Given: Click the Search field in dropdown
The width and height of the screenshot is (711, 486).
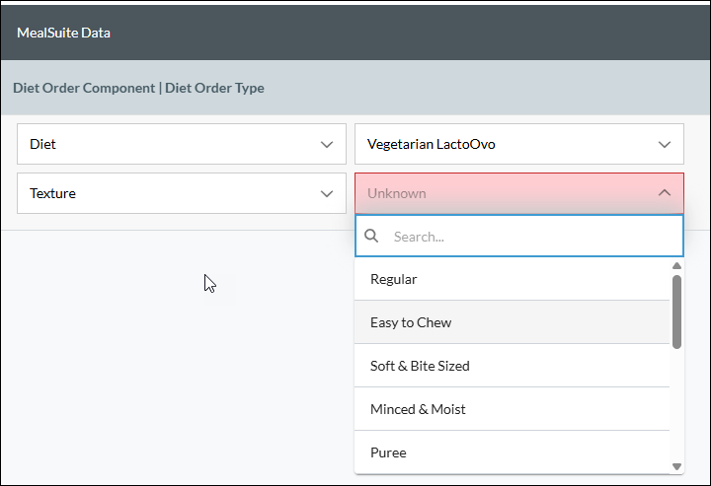Looking at the screenshot, I should click(519, 237).
